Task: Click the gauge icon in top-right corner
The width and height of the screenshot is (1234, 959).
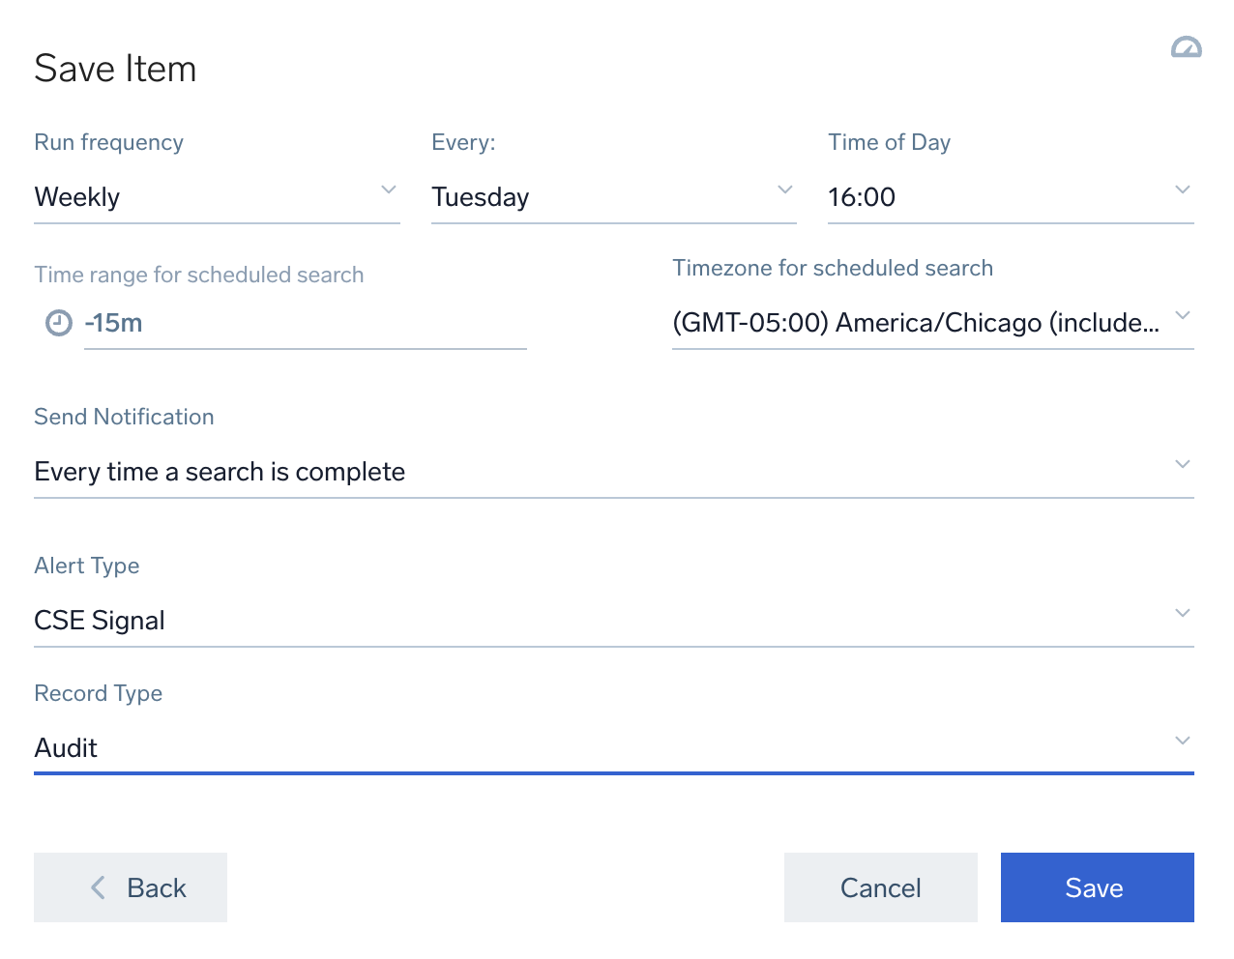Action: click(1186, 47)
